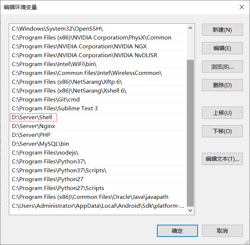This screenshot has height=245, width=250.
Task: Select the C:\Program Files\nodejs\ entry
Action: pos(98,153)
